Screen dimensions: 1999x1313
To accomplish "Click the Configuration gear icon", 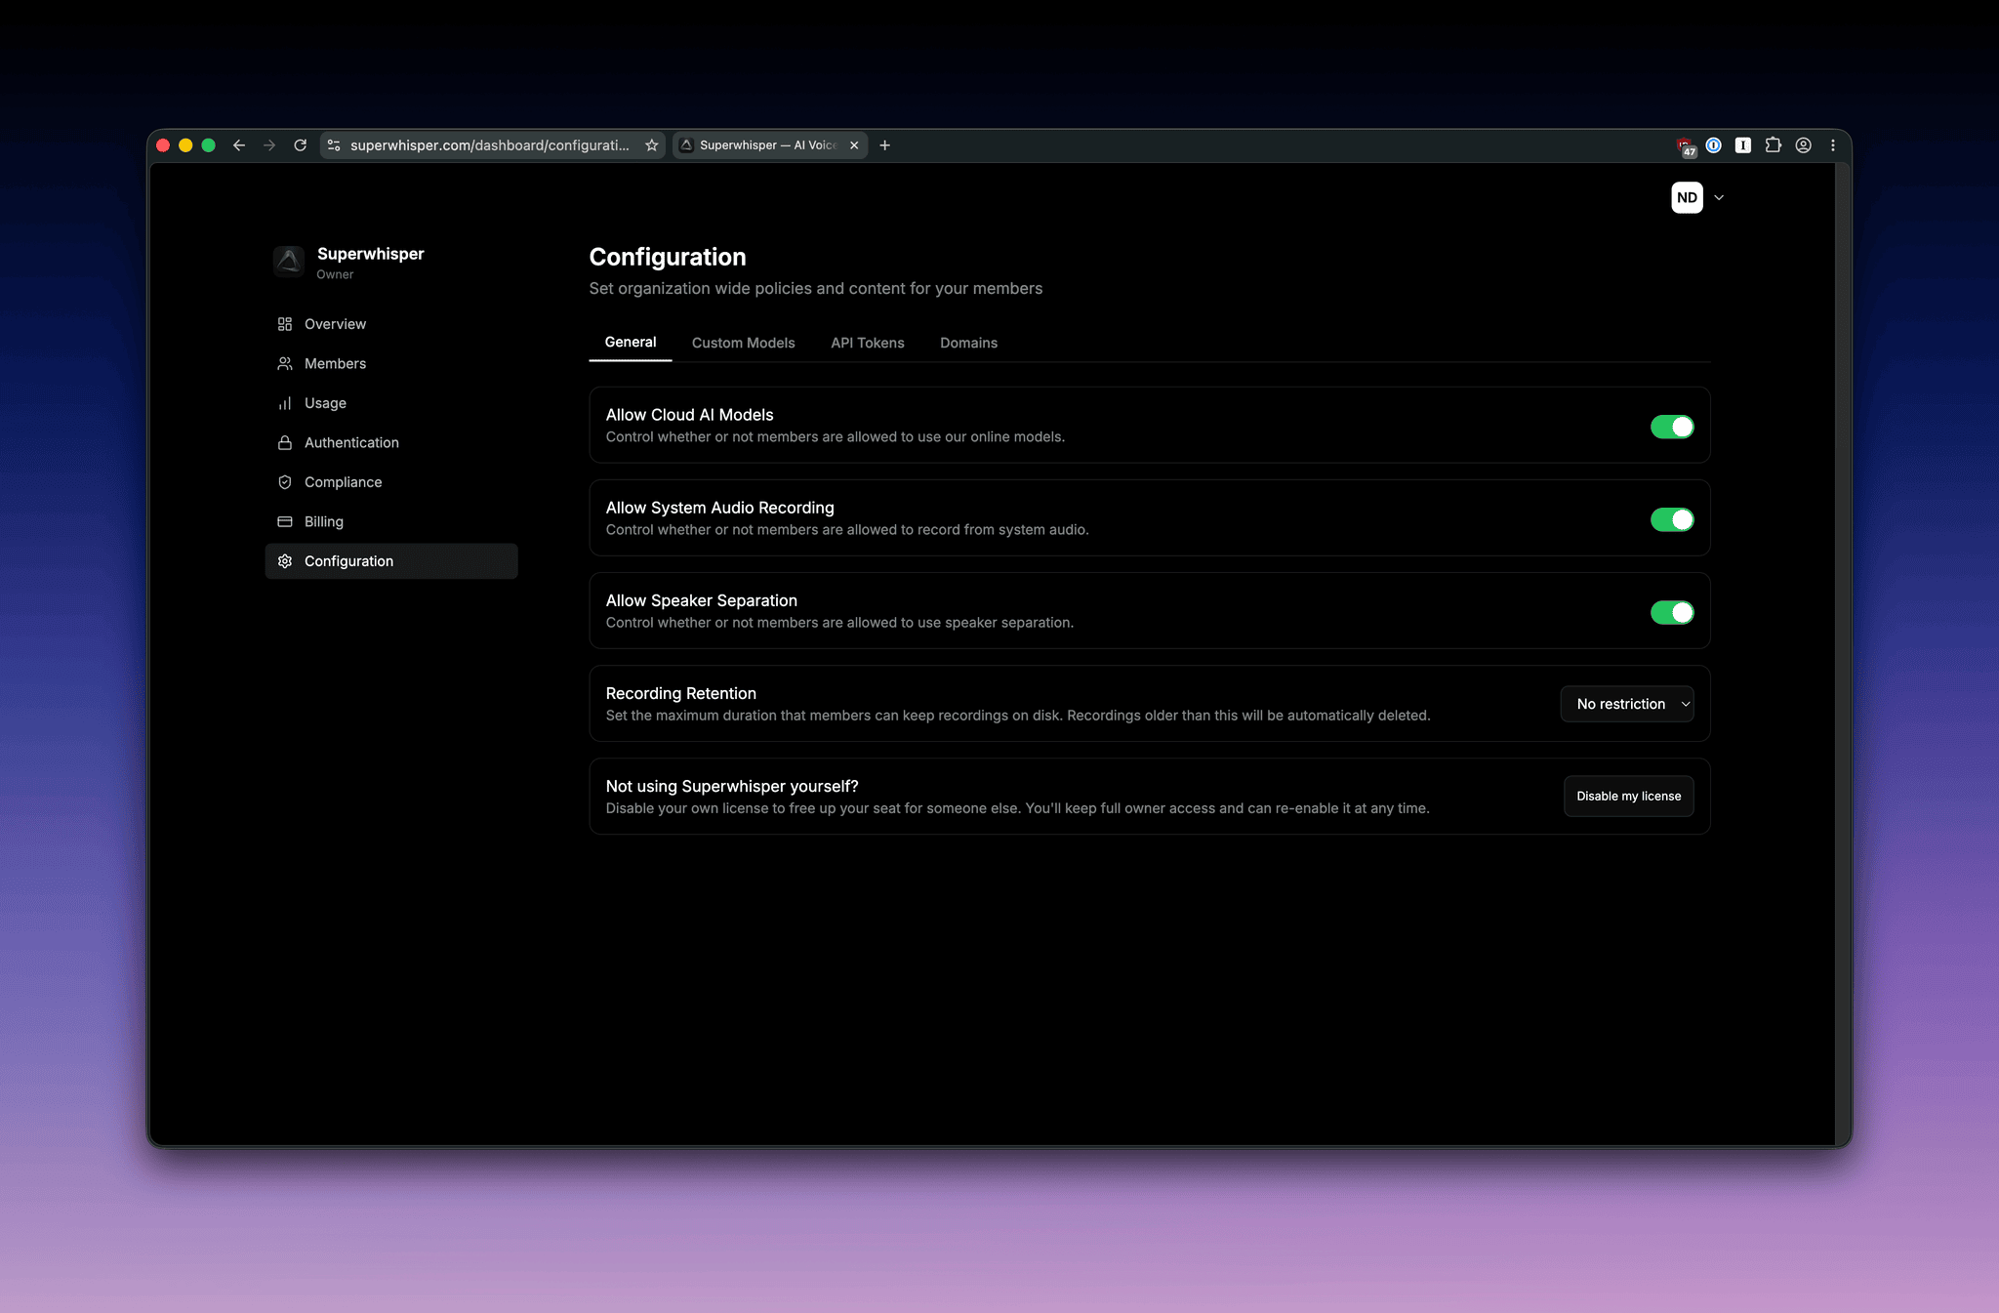I will [x=285, y=561].
